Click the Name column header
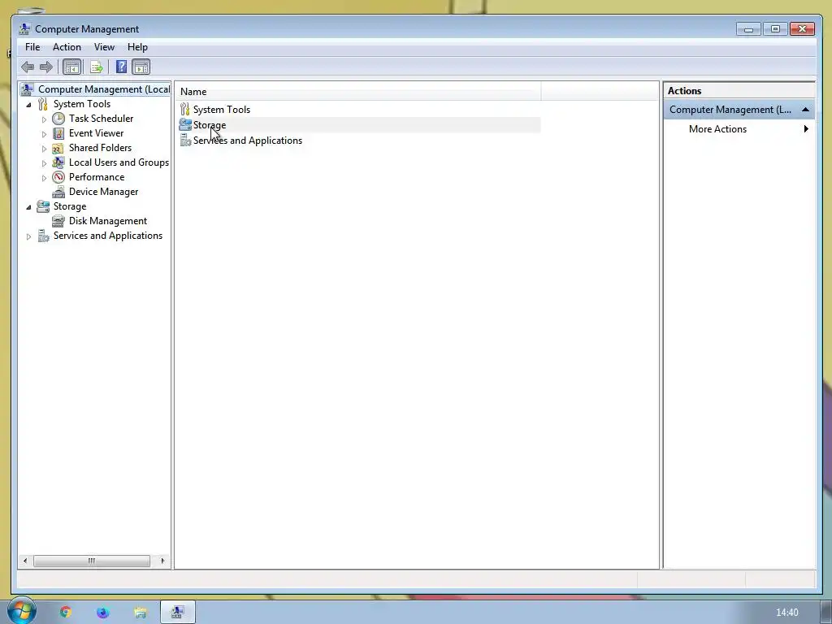 click(x=358, y=91)
